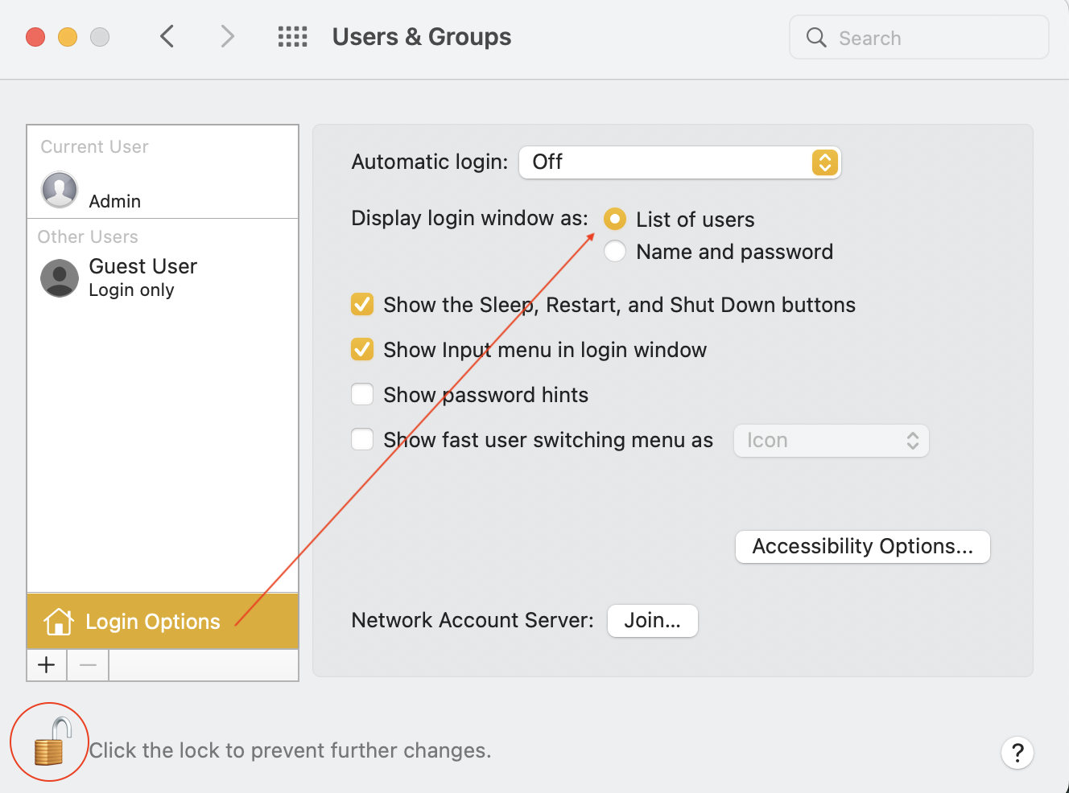The image size is (1069, 793).
Task: Open the Show All preferences grid
Action: pyautogui.click(x=293, y=36)
